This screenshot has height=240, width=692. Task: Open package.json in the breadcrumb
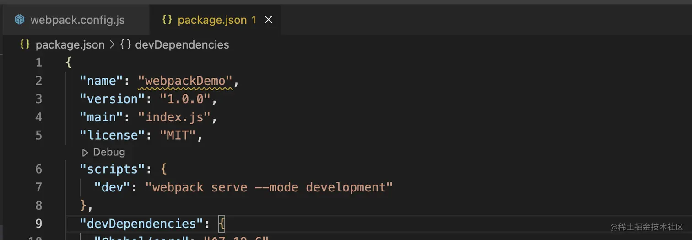point(70,44)
